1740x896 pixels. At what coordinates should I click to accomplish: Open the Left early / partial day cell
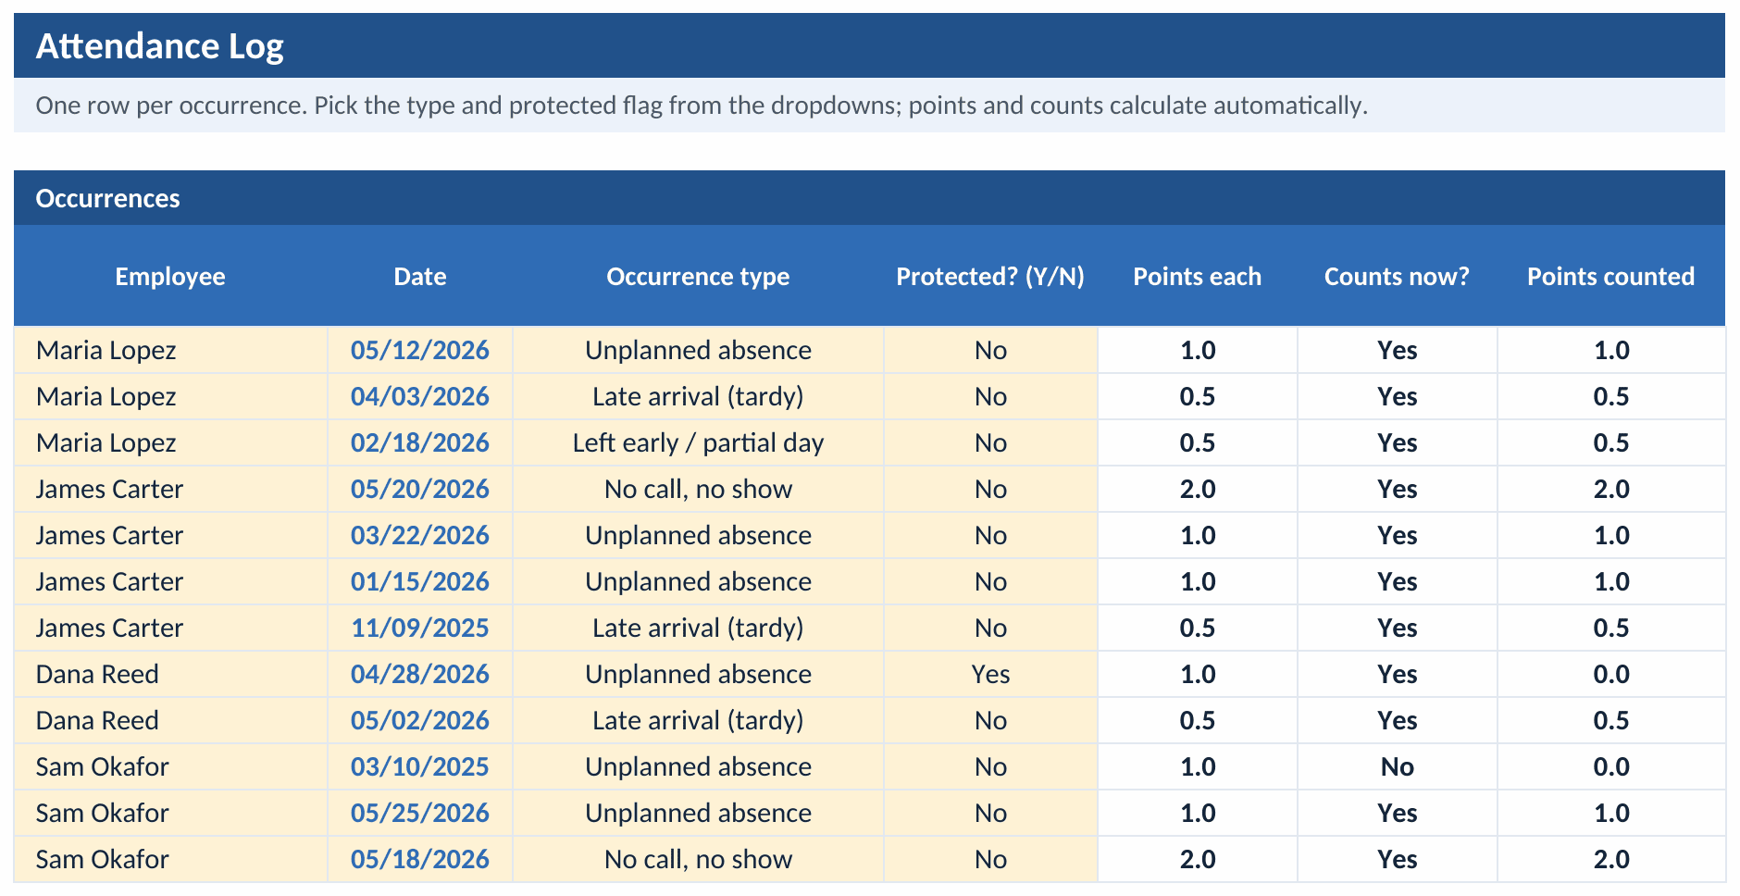coord(698,442)
